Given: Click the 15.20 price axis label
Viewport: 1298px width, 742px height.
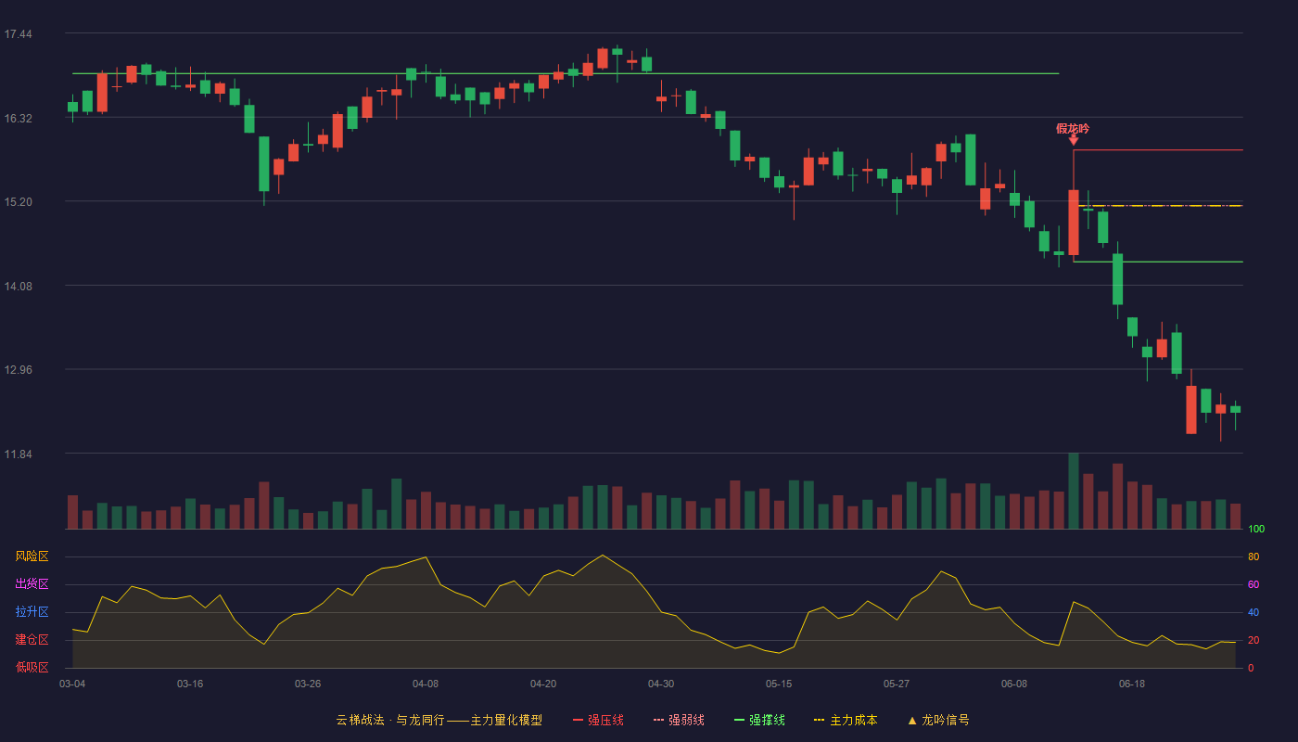Looking at the screenshot, I should tap(18, 202).
